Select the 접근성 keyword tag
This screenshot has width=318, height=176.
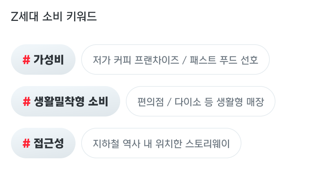pyautogui.click(x=43, y=143)
